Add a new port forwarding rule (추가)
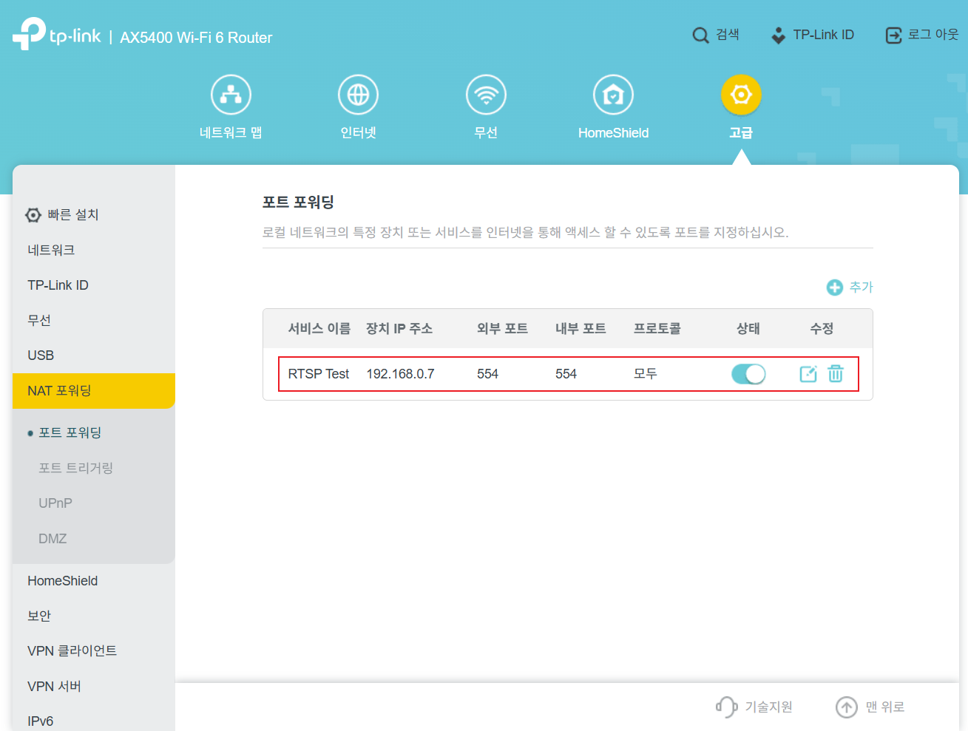Viewport: 968px width, 731px height. (x=850, y=288)
